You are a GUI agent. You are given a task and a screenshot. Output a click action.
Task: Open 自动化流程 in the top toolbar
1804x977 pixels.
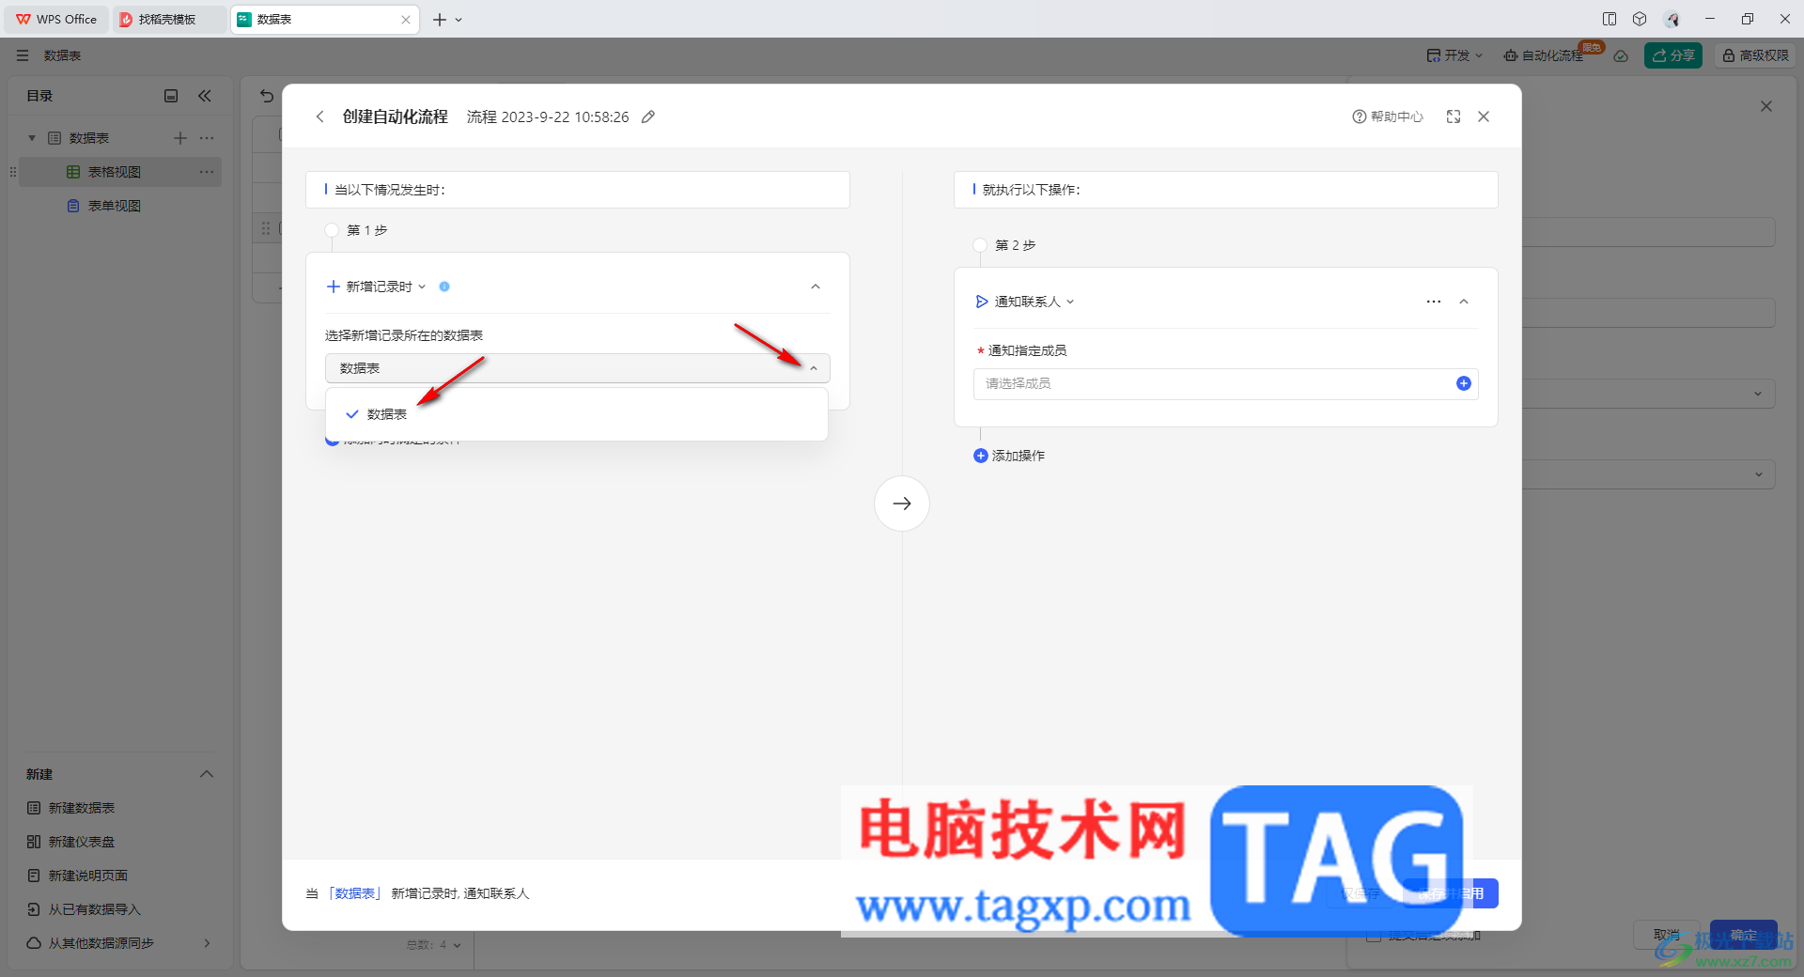[1544, 55]
